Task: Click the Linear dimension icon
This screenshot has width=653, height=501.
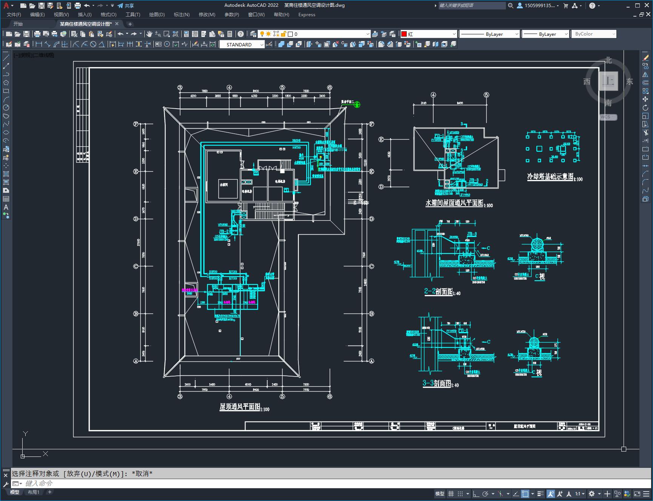Action: (x=39, y=44)
